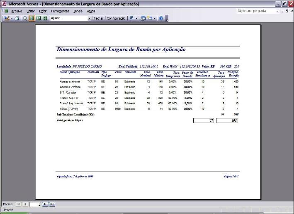Open the Ferramentas menu
The height and width of the screenshot is (214, 294).
(60, 11)
